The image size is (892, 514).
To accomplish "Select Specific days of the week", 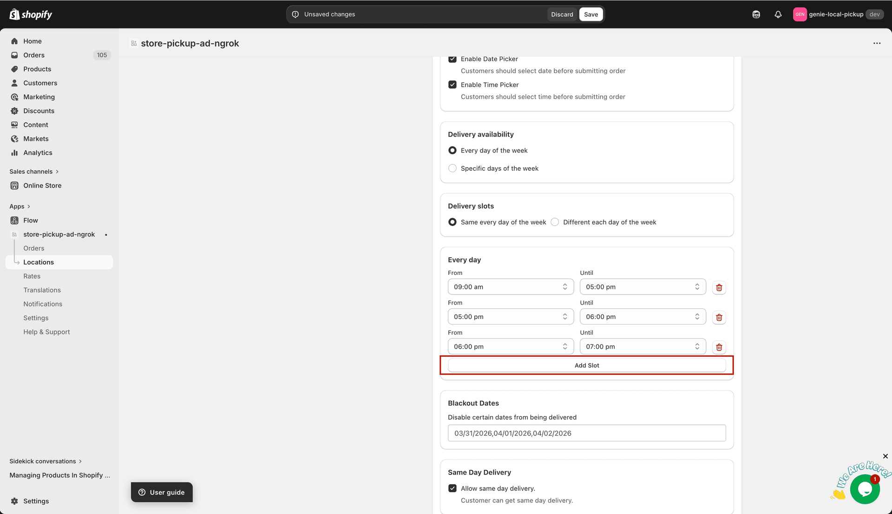I will click(452, 169).
